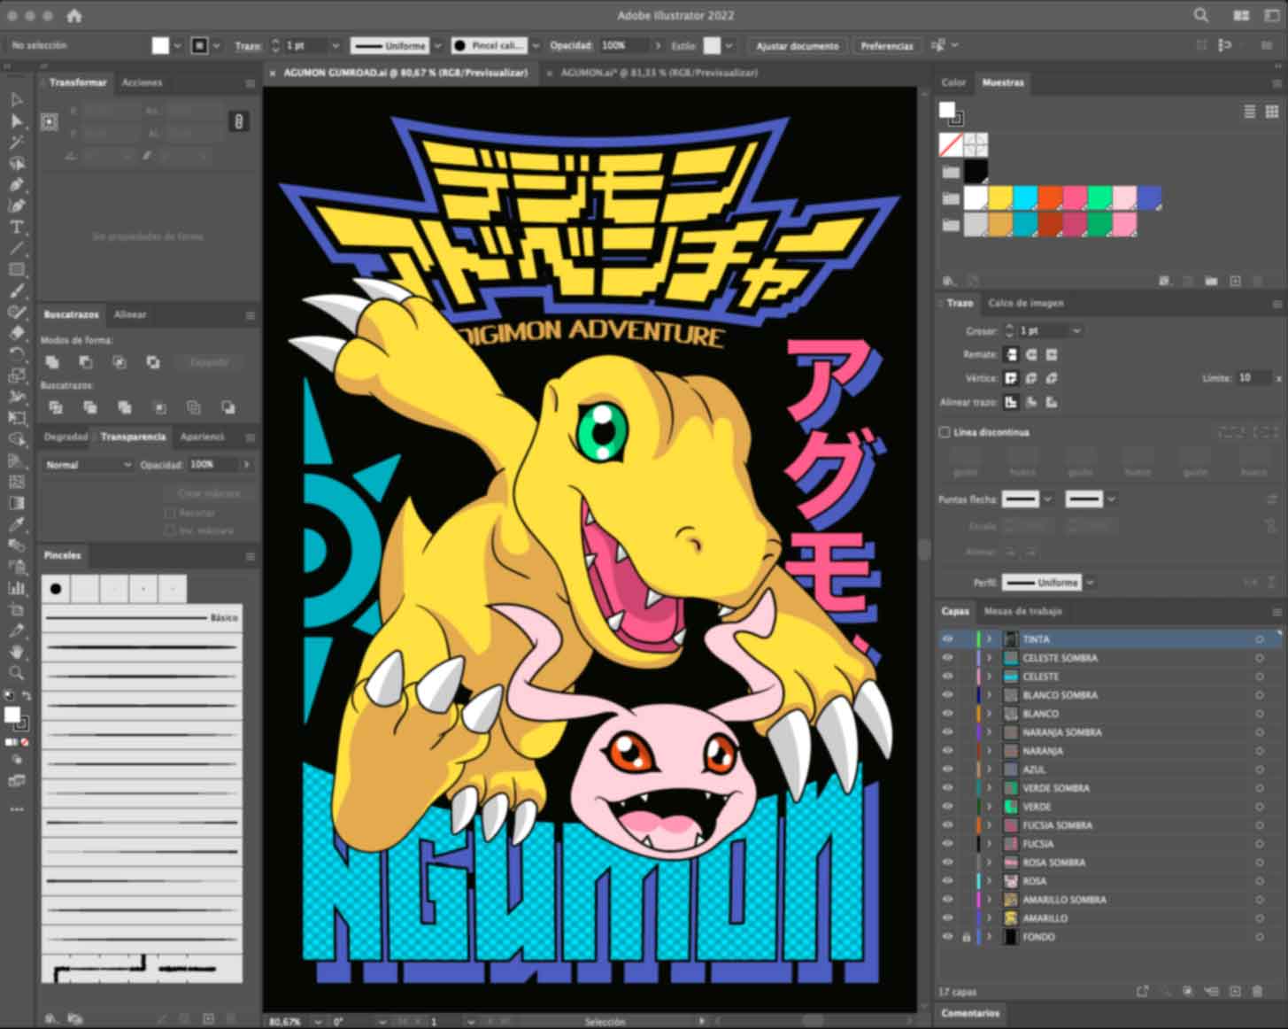Open the Pinceles panel menu icon
The image size is (1288, 1029).
tap(251, 556)
